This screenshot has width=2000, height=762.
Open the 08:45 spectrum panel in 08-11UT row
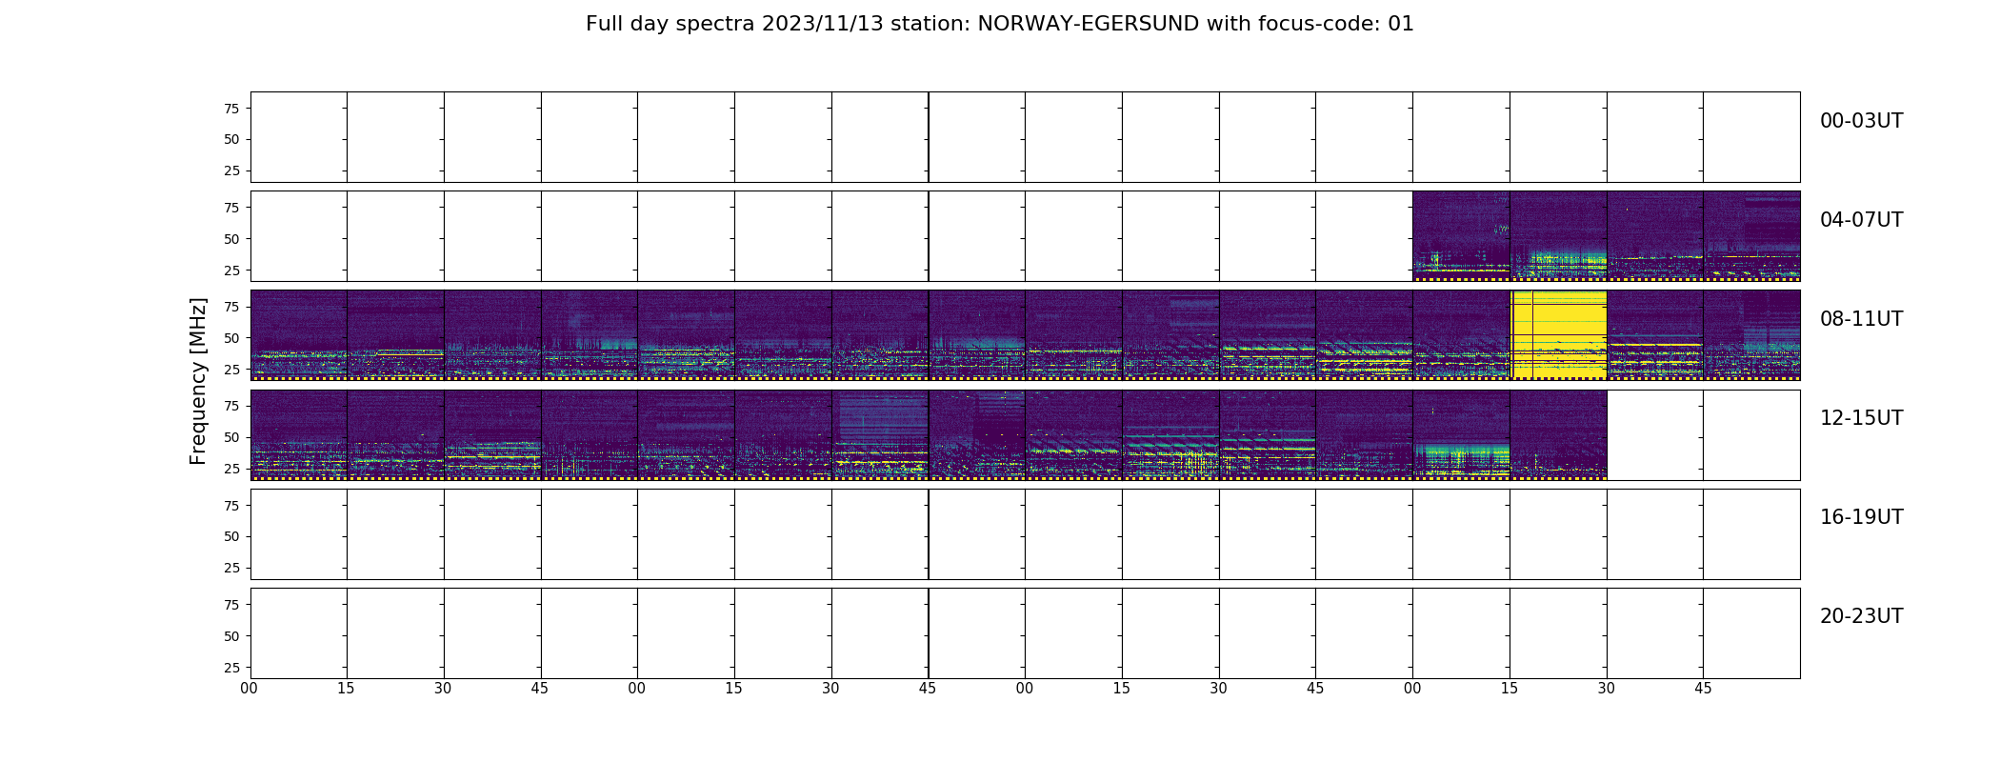pyautogui.click(x=590, y=335)
